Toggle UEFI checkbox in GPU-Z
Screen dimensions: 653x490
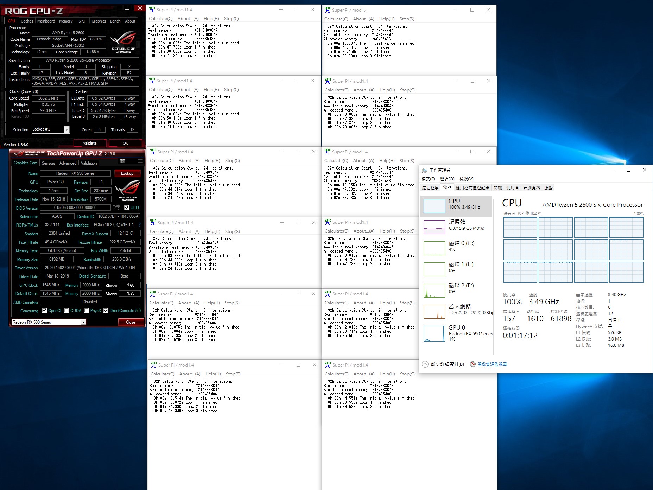[126, 208]
